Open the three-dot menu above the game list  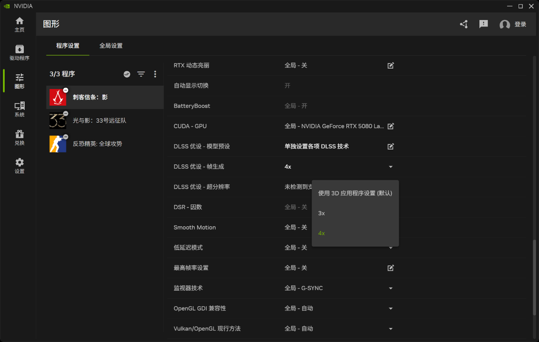tap(155, 74)
